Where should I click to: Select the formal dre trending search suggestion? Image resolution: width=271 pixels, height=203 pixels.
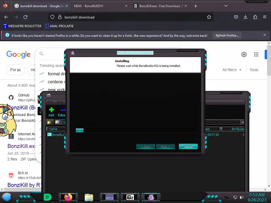point(52,74)
